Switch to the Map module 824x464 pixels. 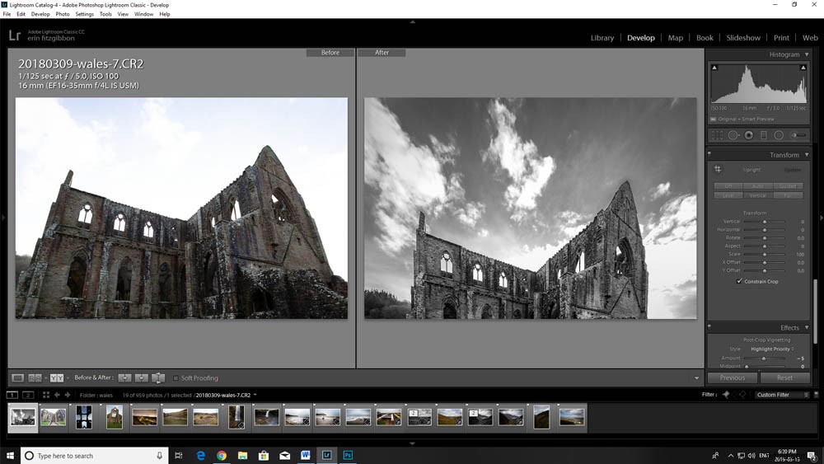pyautogui.click(x=676, y=38)
